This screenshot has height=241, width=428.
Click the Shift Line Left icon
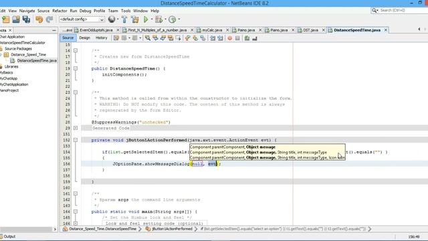coord(213,38)
